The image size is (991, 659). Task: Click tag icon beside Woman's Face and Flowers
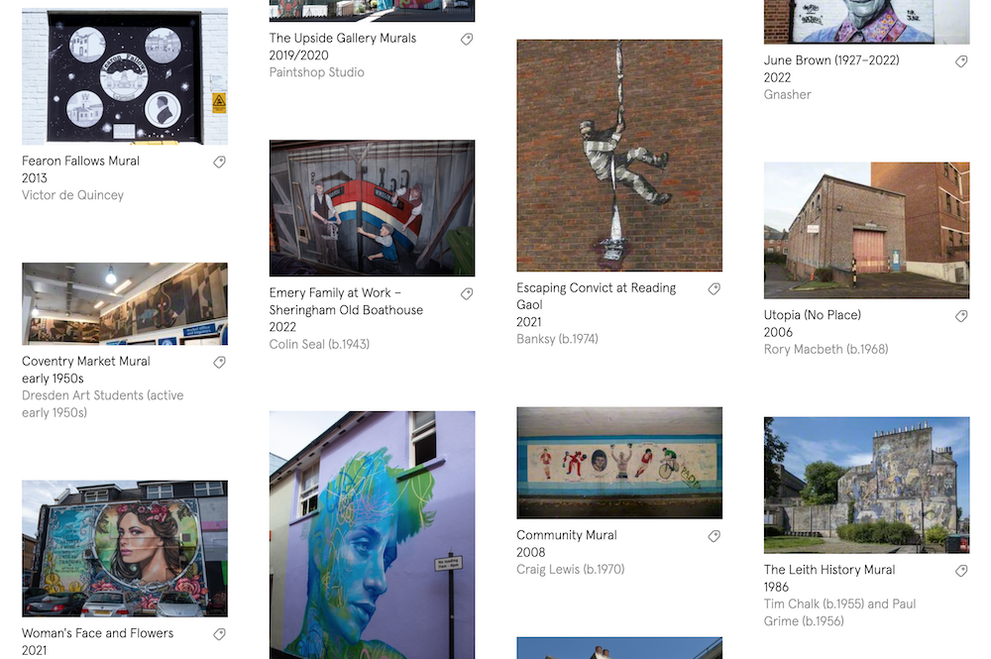click(x=219, y=633)
